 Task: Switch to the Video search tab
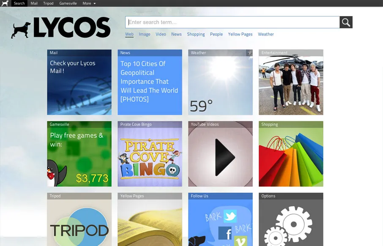pyautogui.click(x=161, y=34)
